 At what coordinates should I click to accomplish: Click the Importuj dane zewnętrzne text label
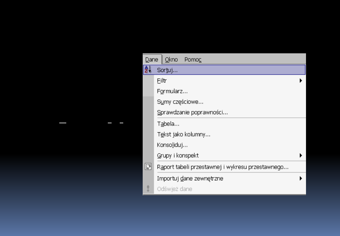click(190, 178)
